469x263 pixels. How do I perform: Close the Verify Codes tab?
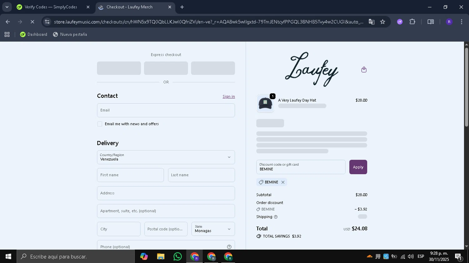pos(88,7)
